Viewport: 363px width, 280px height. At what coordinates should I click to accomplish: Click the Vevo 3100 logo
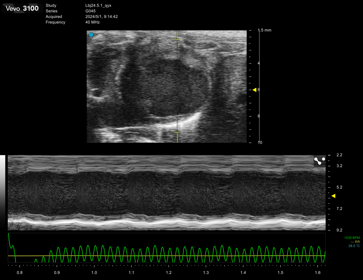22,9
